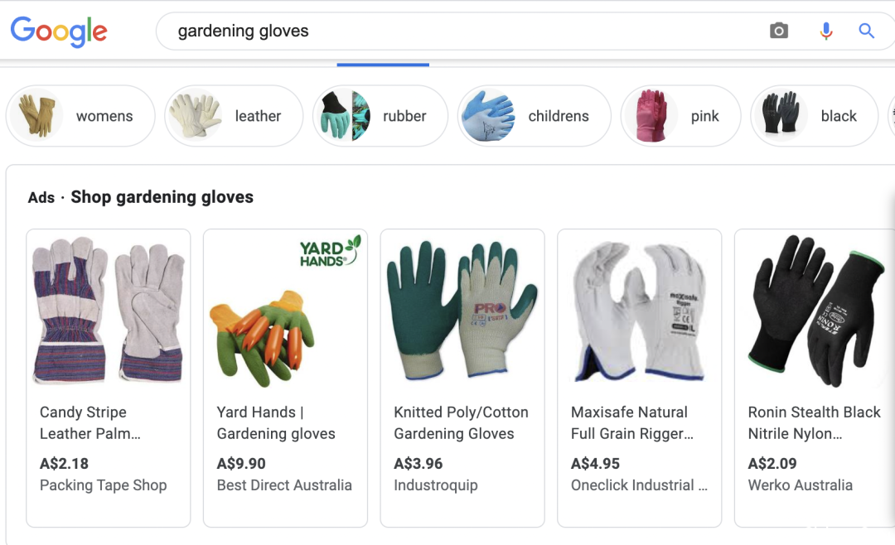Click the Yard Hands brand logo
Viewport: 895px width, 545px height.
331,251
